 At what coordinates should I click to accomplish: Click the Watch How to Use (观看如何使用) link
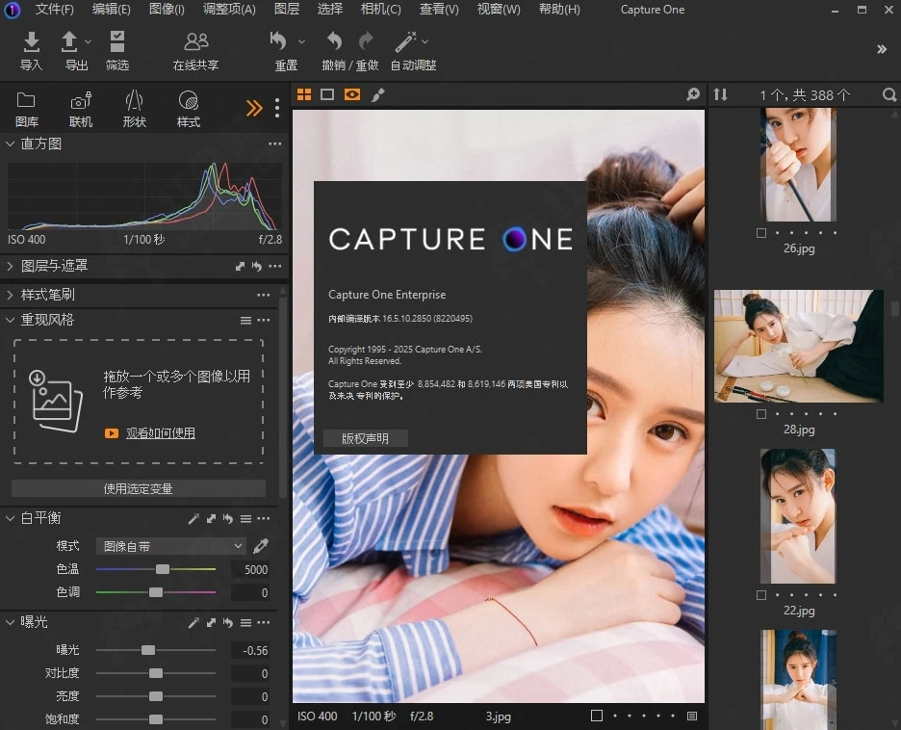coord(160,433)
